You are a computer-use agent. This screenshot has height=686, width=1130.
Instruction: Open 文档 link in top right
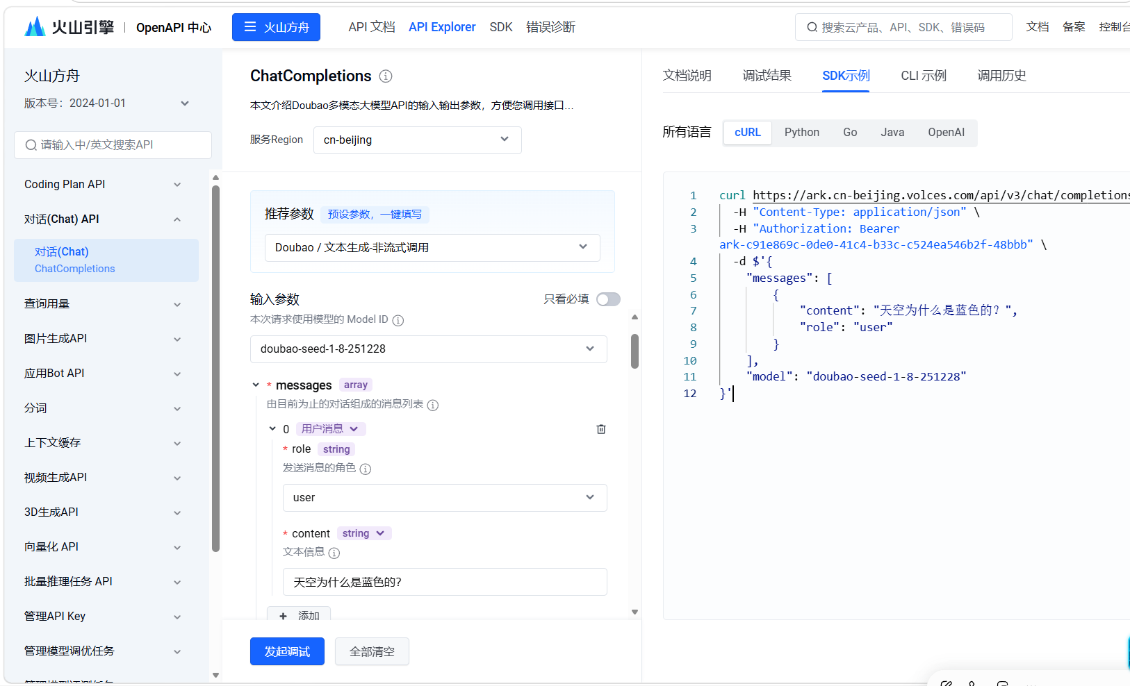pyautogui.click(x=1038, y=27)
